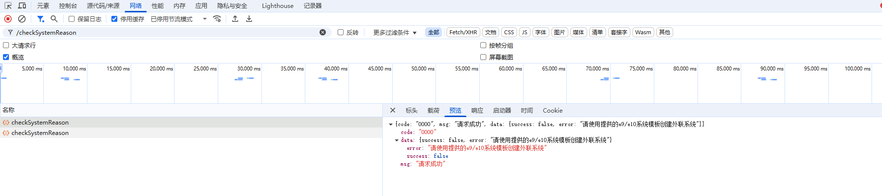Viewport: 882px width, 196px height.
Task: Close the request details pane
Action: (393, 110)
